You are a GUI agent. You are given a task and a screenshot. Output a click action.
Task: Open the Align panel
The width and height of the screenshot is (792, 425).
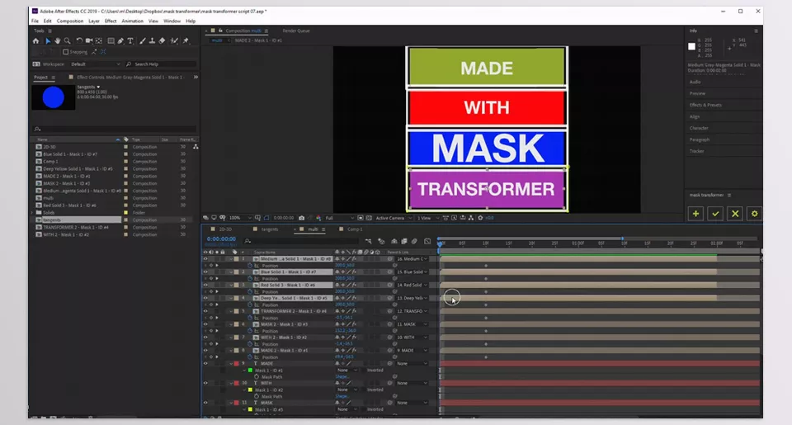(x=695, y=116)
